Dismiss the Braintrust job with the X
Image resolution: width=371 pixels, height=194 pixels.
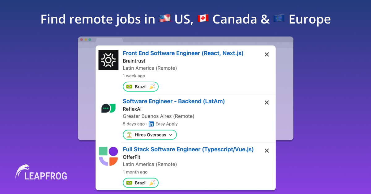coord(267,54)
